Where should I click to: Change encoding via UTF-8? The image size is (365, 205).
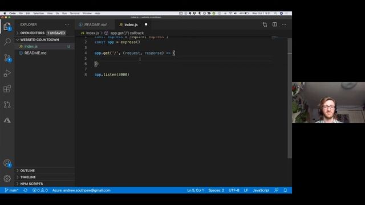click(234, 190)
